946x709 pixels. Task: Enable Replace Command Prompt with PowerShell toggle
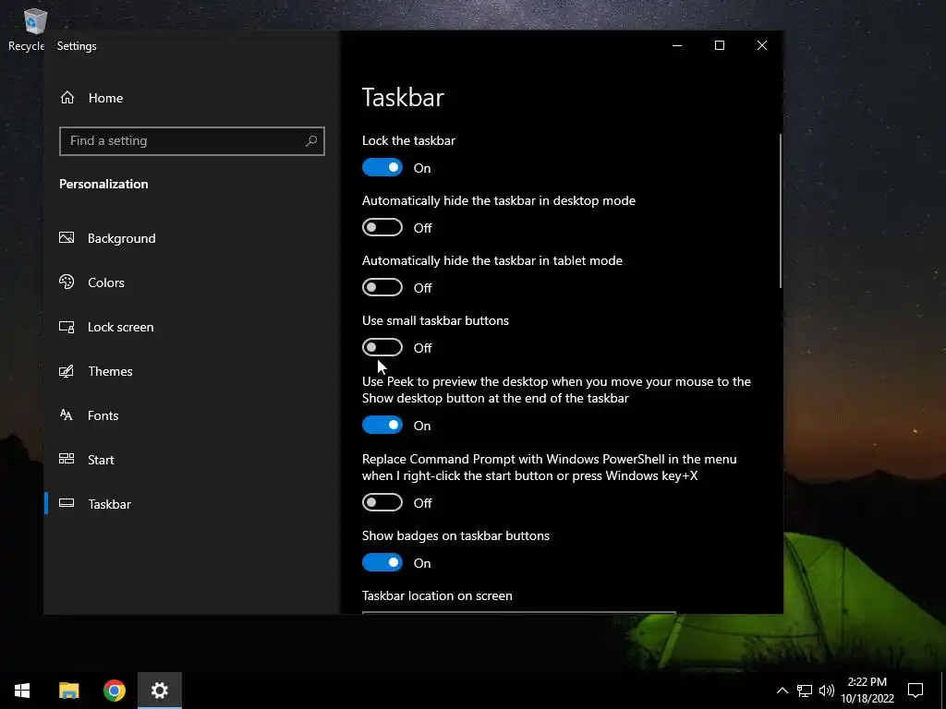click(x=382, y=502)
